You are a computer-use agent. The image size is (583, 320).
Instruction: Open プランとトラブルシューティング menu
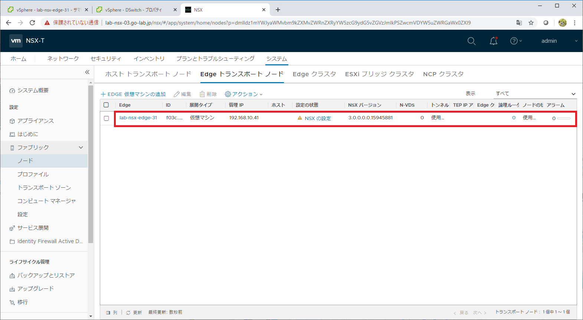tap(215, 59)
